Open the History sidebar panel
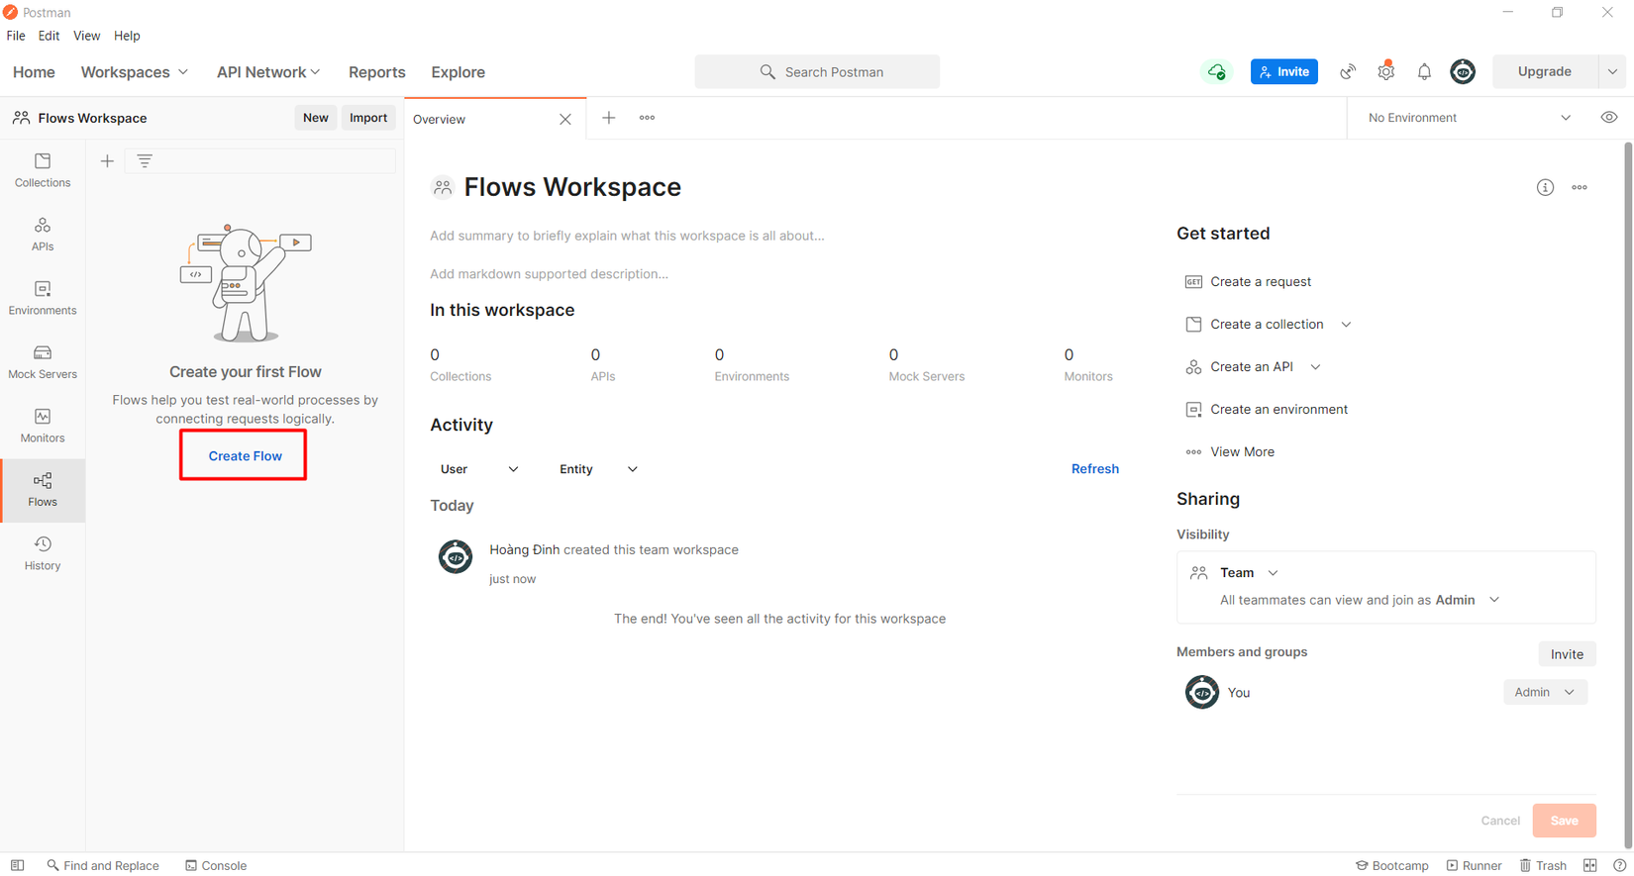This screenshot has width=1634, height=876. [x=43, y=553]
